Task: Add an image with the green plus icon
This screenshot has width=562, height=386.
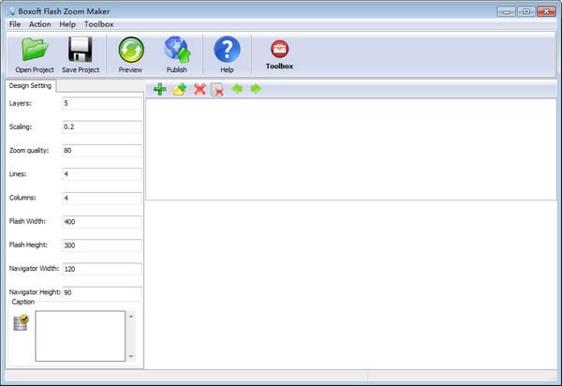Action: 160,89
